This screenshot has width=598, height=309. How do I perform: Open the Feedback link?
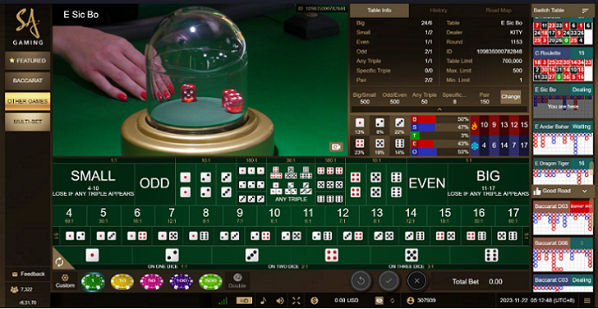[29, 274]
